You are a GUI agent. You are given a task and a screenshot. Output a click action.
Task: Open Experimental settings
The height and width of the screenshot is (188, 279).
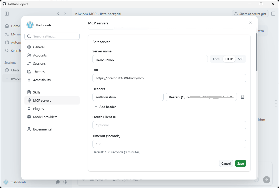pyautogui.click(x=52, y=129)
